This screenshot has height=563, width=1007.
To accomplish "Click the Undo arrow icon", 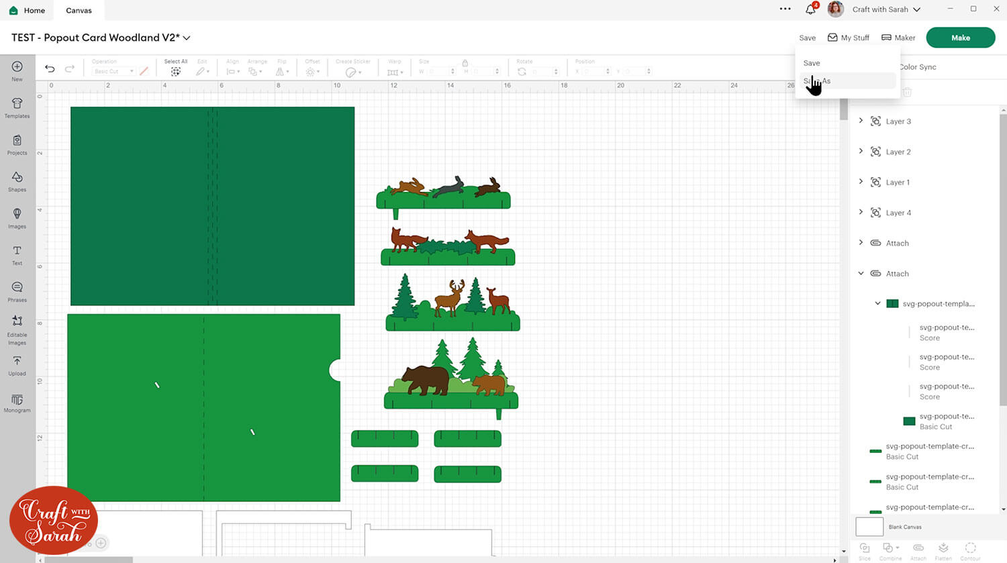I will click(50, 68).
